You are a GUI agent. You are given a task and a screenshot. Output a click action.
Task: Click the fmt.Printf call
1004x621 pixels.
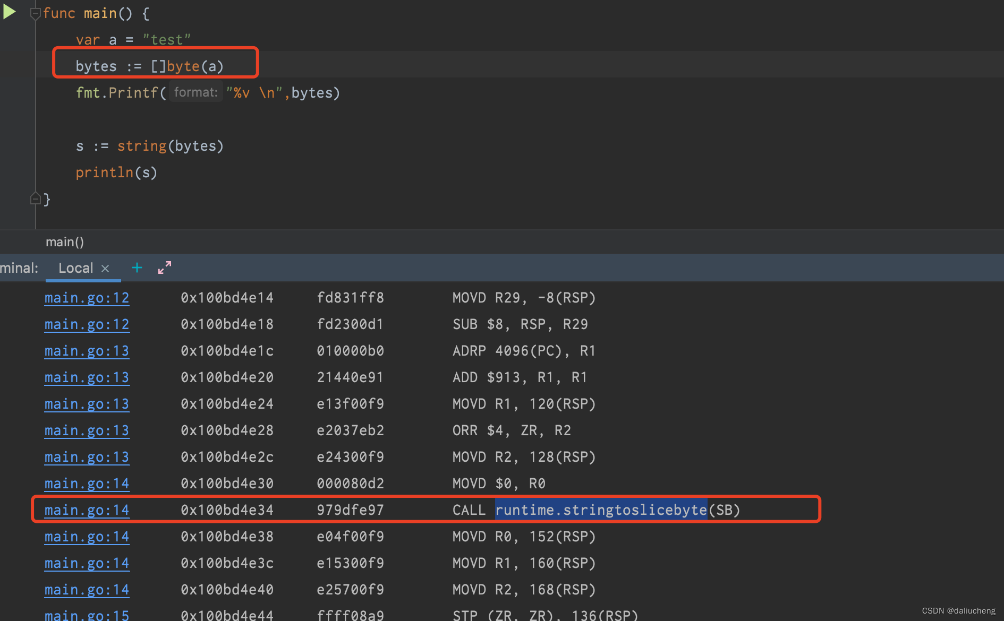[208, 93]
